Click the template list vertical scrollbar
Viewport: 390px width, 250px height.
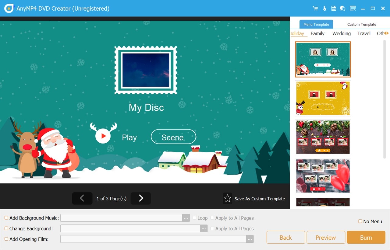click(x=385, y=99)
